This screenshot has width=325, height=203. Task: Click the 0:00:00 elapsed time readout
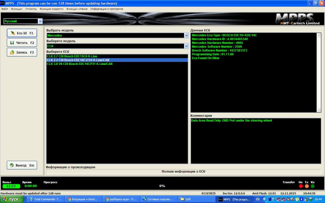(31, 186)
